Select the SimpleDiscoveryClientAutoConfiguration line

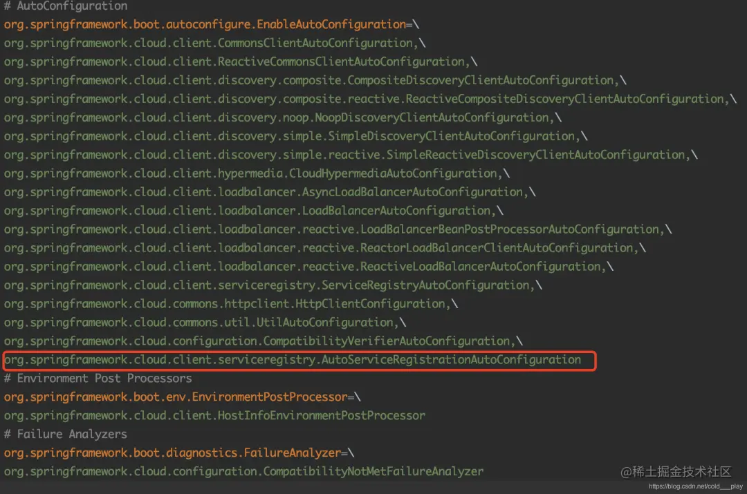pyautogui.click(x=296, y=136)
